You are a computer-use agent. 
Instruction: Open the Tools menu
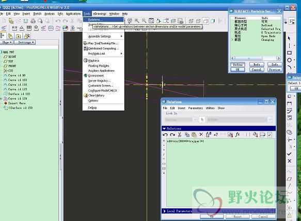pos(87,13)
